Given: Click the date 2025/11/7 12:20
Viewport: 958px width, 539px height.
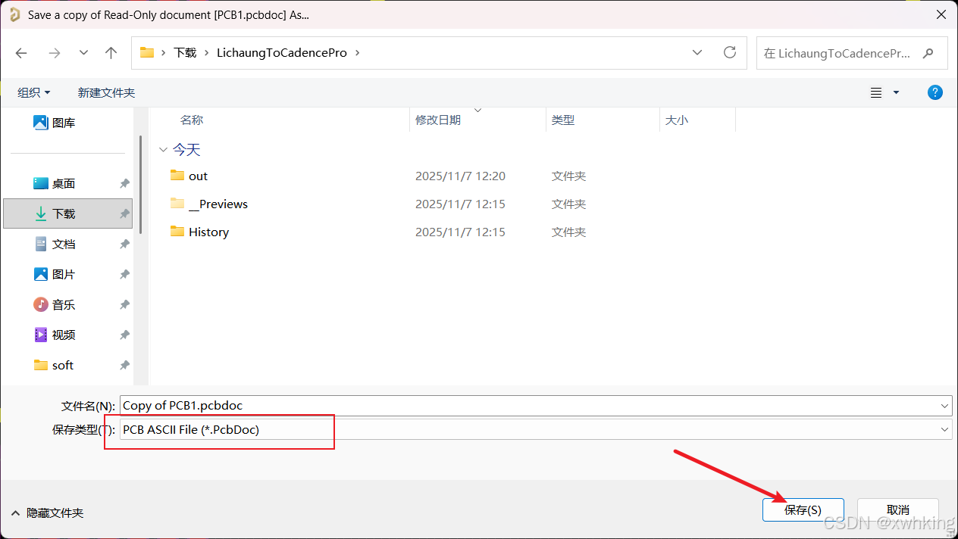Looking at the screenshot, I should 460,176.
